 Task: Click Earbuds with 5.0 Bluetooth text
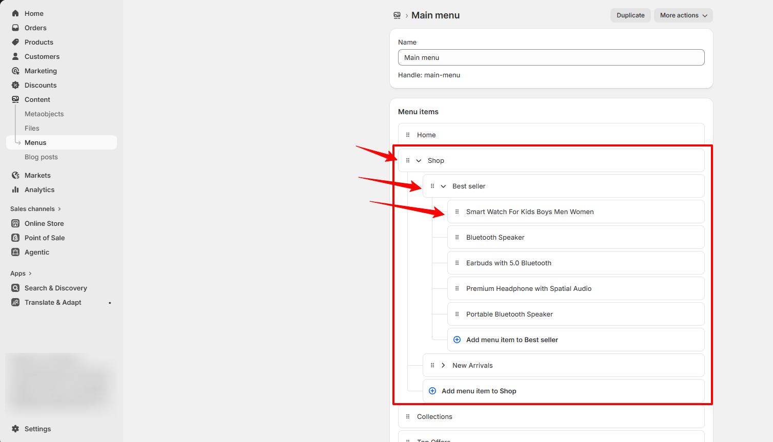[509, 263]
